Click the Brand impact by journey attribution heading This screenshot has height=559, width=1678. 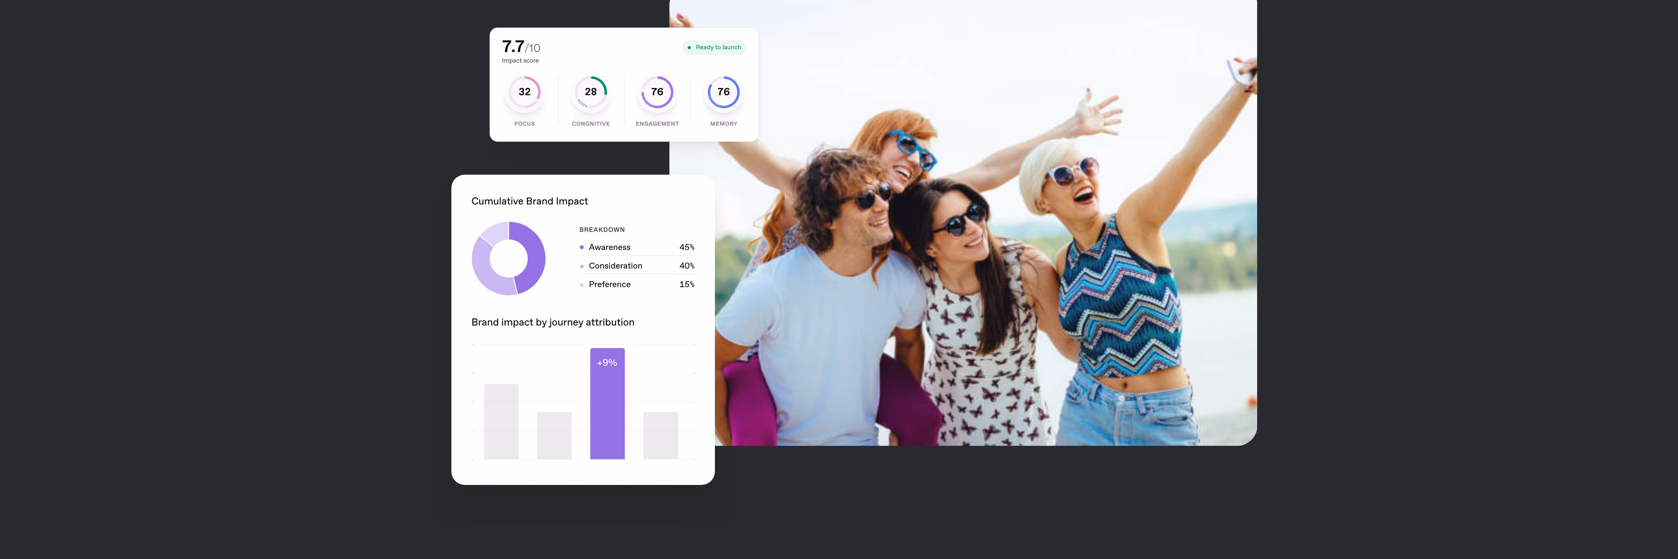point(552,322)
